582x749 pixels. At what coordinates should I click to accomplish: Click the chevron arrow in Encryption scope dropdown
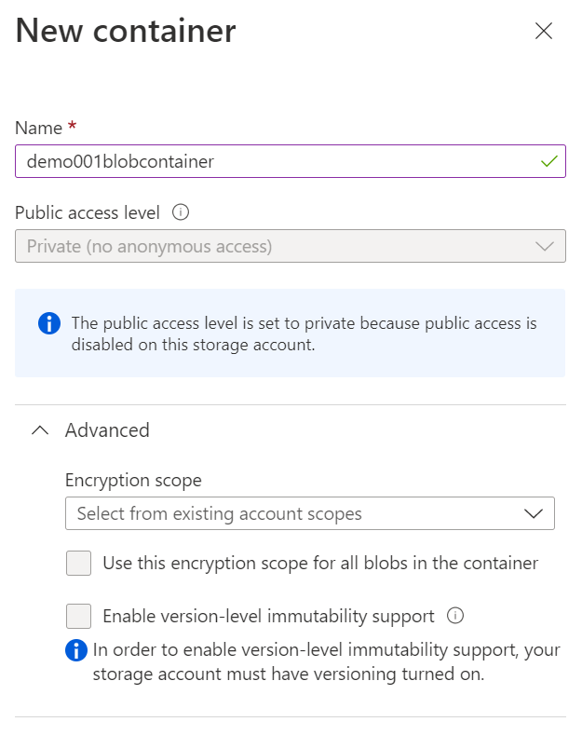point(534,513)
